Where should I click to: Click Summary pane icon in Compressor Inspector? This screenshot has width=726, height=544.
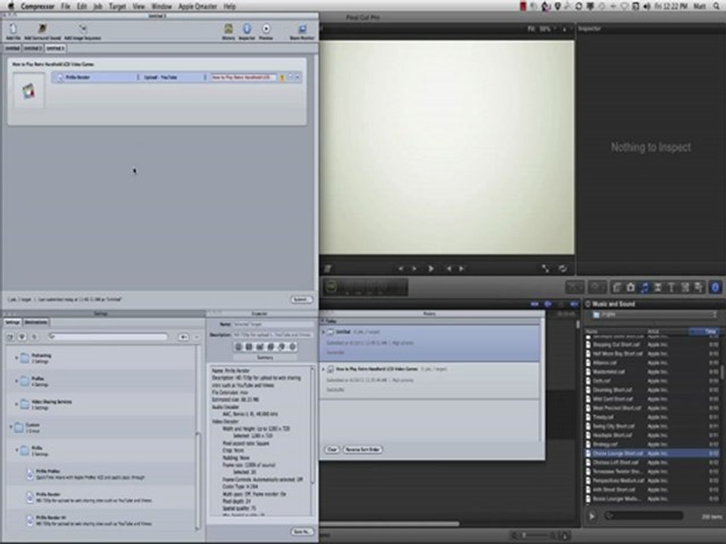[238, 347]
